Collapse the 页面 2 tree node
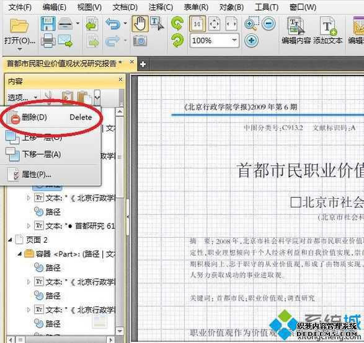This screenshot has width=364, height=343. [10, 240]
